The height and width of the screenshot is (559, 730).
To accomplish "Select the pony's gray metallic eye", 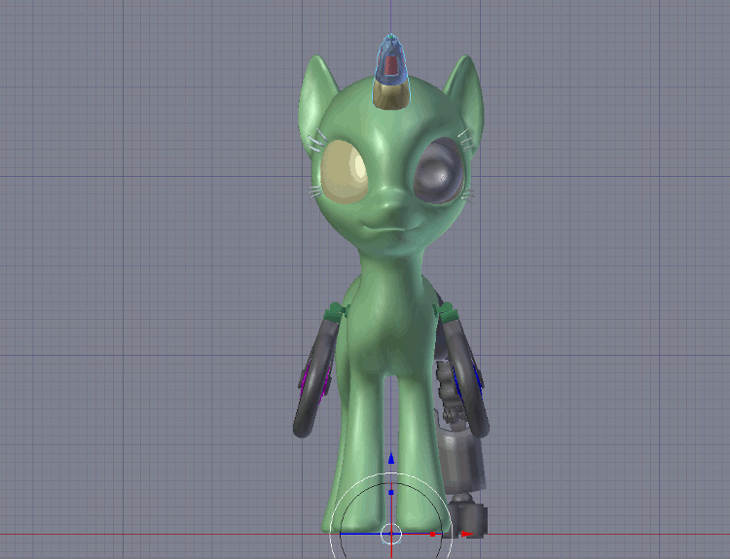I will [x=439, y=171].
